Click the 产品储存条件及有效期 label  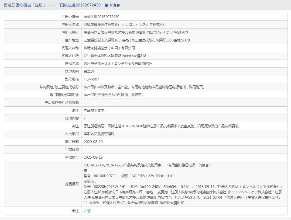61,103
